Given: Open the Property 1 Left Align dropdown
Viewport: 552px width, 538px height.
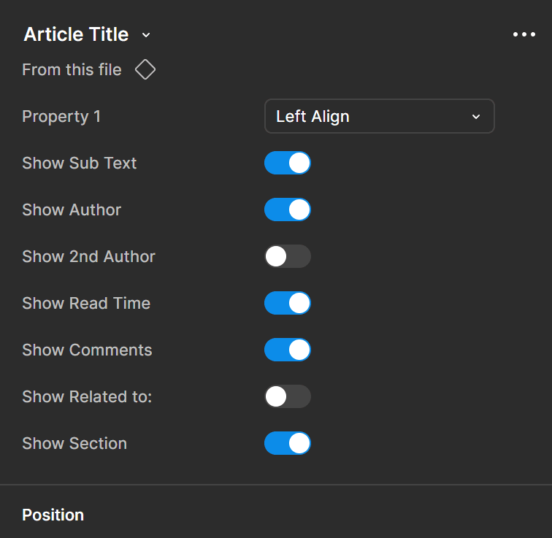Looking at the screenshot, I should 379,116.
